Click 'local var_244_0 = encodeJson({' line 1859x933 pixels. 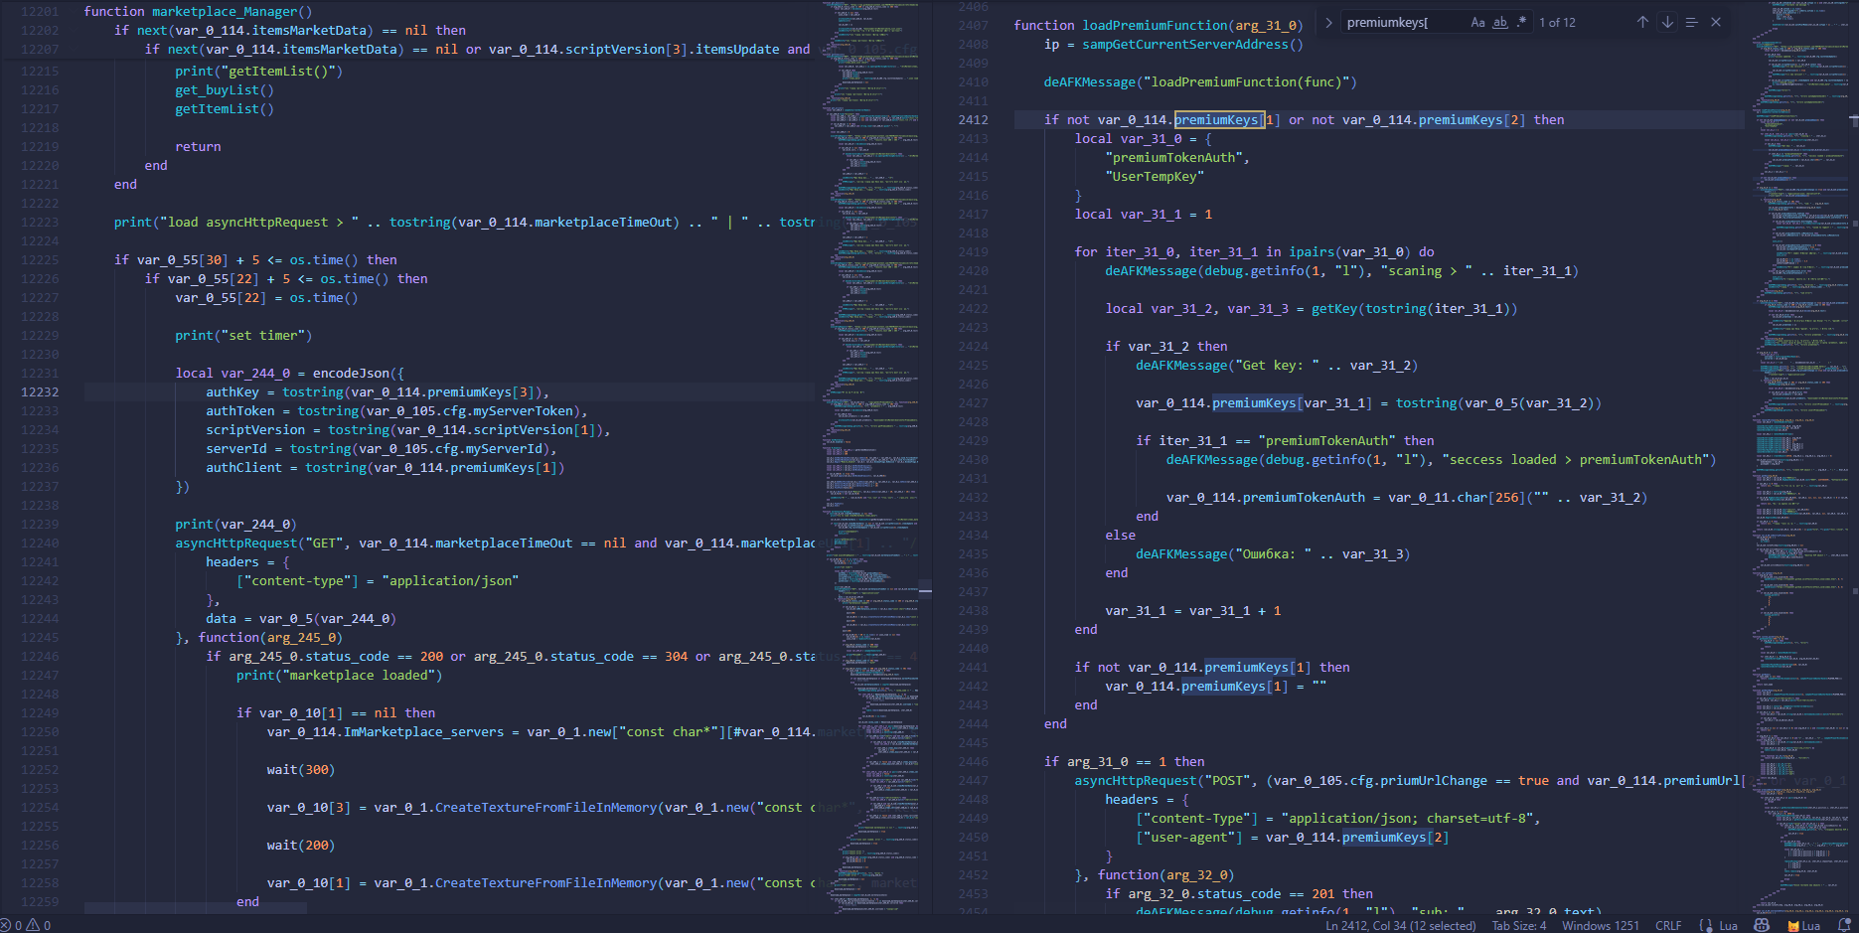tap(289, 373)
